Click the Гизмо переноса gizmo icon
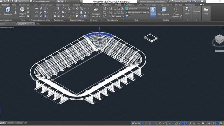 (176, 12)
